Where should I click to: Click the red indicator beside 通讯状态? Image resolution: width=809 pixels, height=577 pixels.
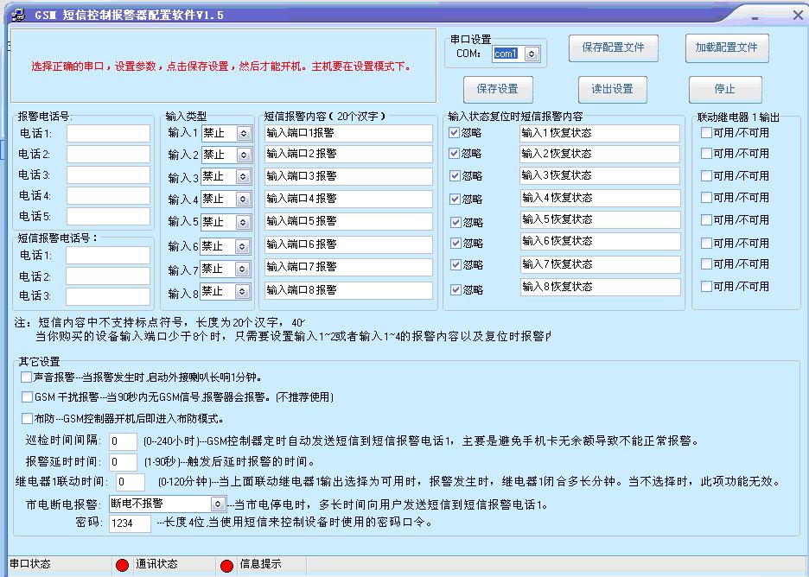[123, 566]
